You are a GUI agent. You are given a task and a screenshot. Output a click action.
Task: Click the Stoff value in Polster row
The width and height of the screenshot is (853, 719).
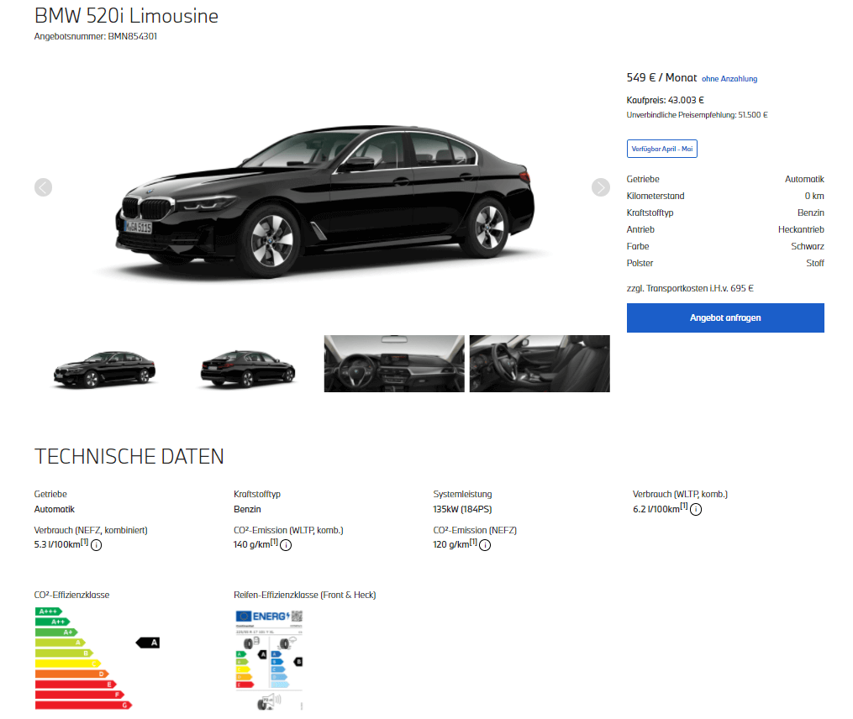click(815, 263)
